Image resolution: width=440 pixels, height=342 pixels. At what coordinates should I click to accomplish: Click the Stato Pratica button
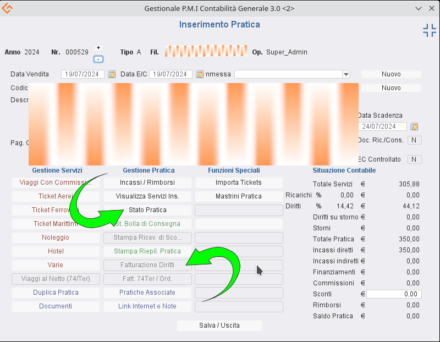(x=147, y=210)
